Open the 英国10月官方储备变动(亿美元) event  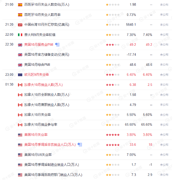tap(47, 55)
